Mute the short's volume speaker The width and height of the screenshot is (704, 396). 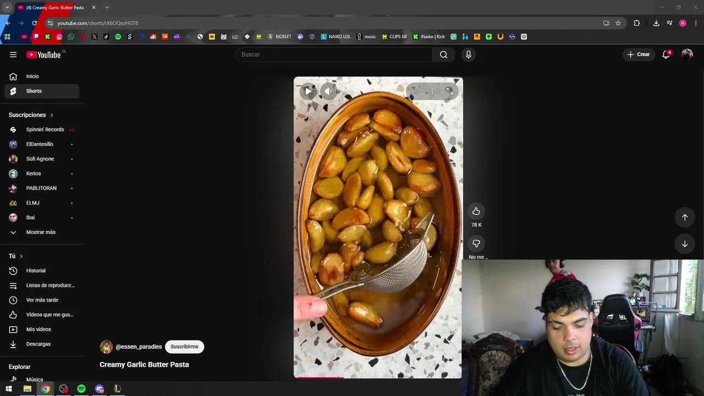(328, 91)
